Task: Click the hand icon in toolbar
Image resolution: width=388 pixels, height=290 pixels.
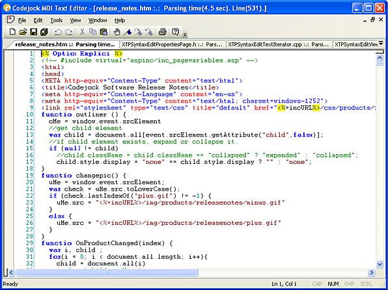Action: tap(117, 32)
